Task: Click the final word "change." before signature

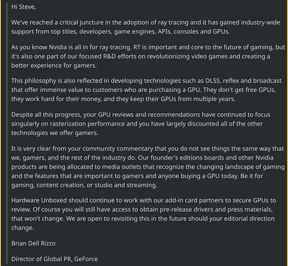Action: tap(22, 228)
